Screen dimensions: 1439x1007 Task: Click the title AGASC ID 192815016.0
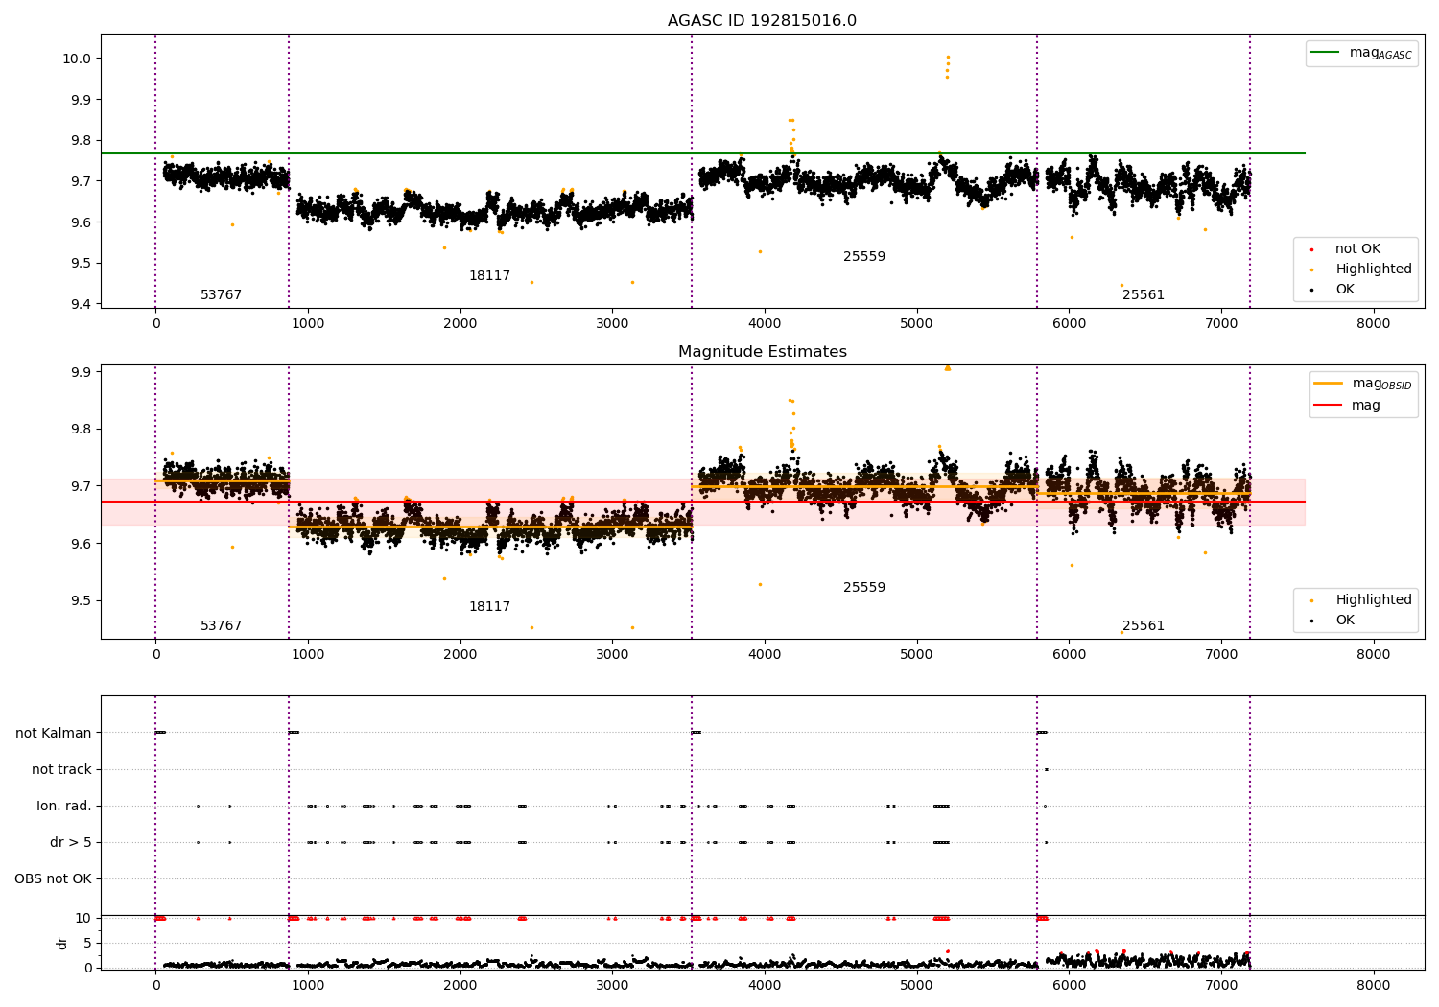pos(762,21)
